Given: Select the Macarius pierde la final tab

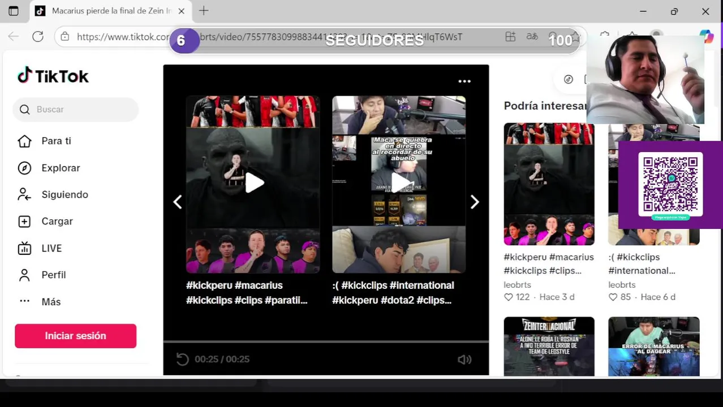Looking at the screenshot, I should tap(111, 11).
